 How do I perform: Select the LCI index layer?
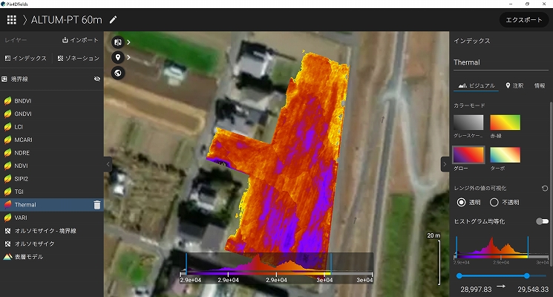[x=51, y=127]
